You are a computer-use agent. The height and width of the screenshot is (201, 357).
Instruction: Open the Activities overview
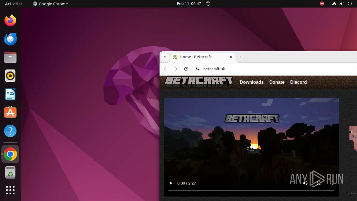pos(14,4)
